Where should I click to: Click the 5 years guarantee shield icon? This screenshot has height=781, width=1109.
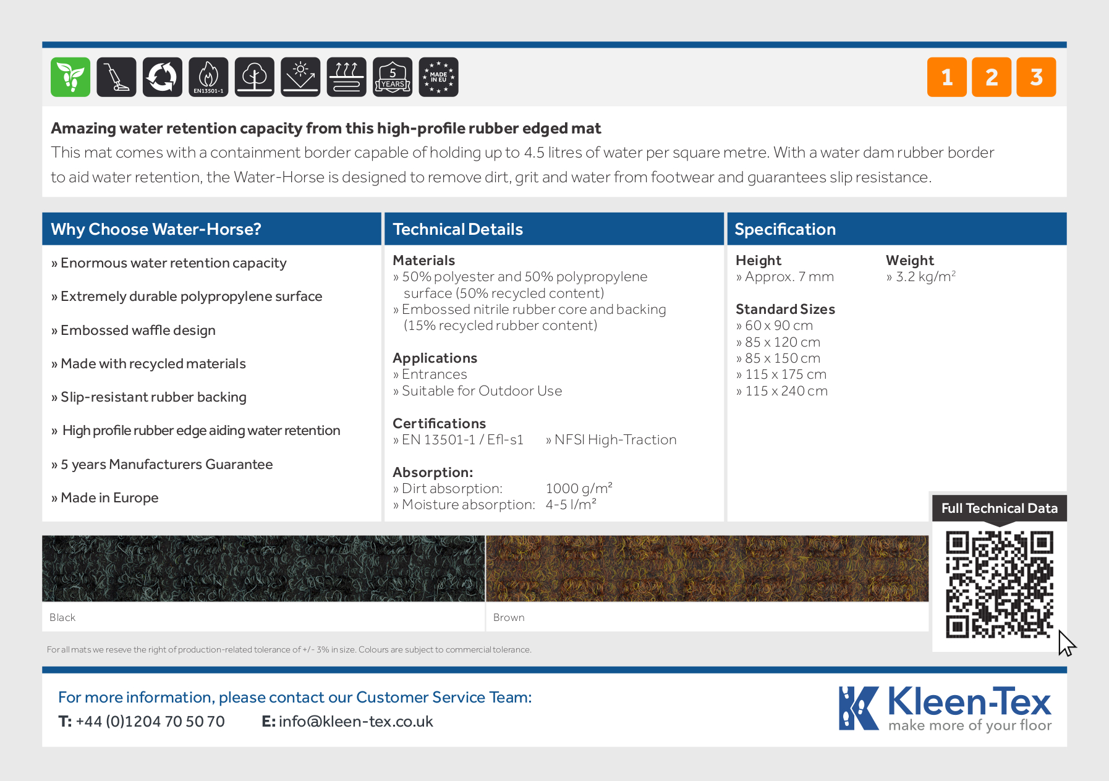pyautogui.click(x=393, y=77)
